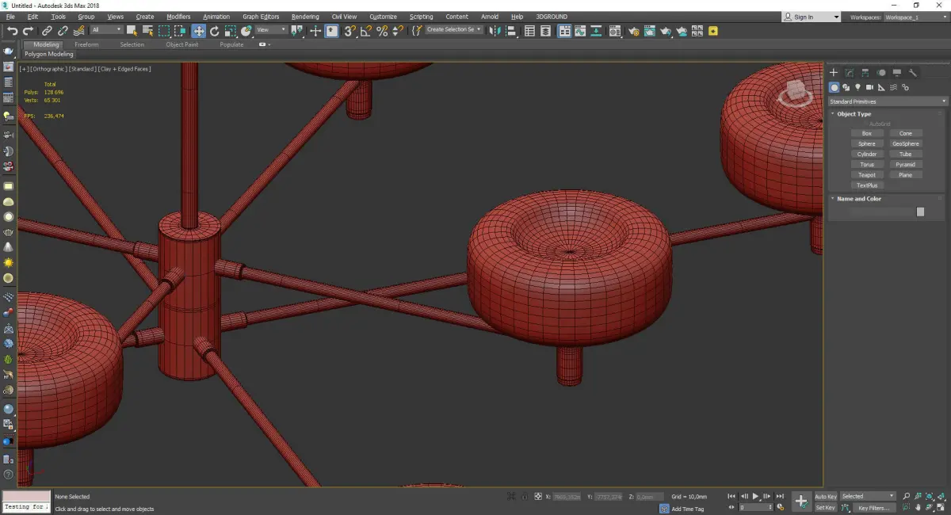Viewport: 951px width, 515px height.
Task: Open the Layer Explorer icon
Action: (547, 31)
